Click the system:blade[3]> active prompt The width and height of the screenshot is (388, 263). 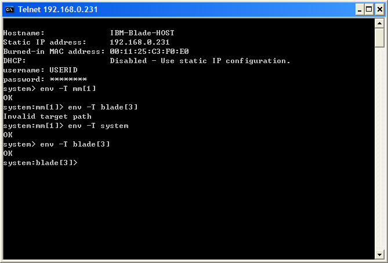(41, 163)
